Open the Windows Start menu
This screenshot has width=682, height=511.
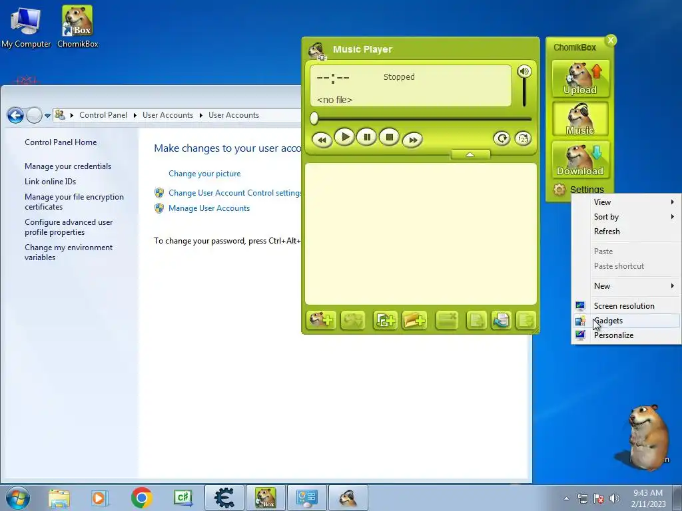[18, 498]
